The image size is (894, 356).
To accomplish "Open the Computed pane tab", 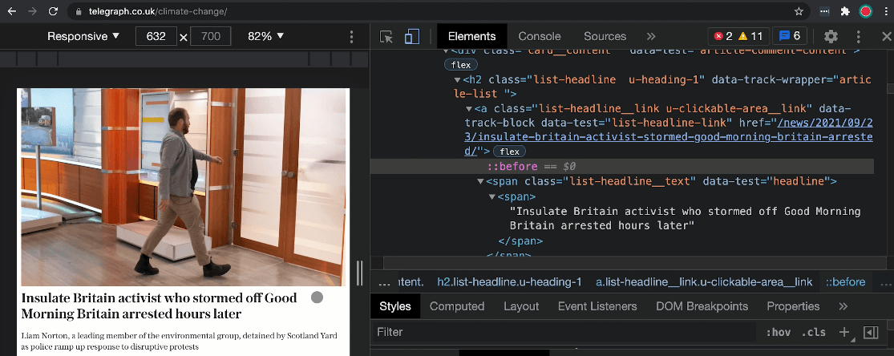I will click(457, 306).
